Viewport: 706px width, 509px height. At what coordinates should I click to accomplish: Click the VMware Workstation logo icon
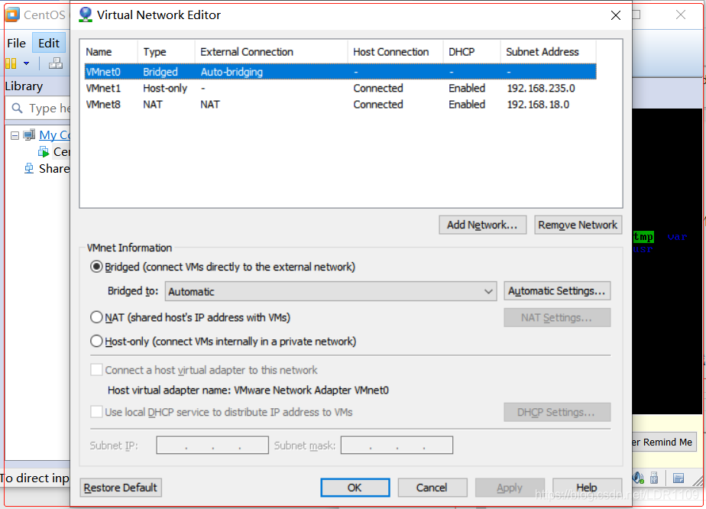(12, 15)
